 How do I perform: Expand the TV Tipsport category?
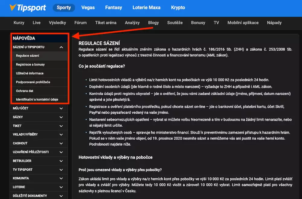tap(61, 169)
